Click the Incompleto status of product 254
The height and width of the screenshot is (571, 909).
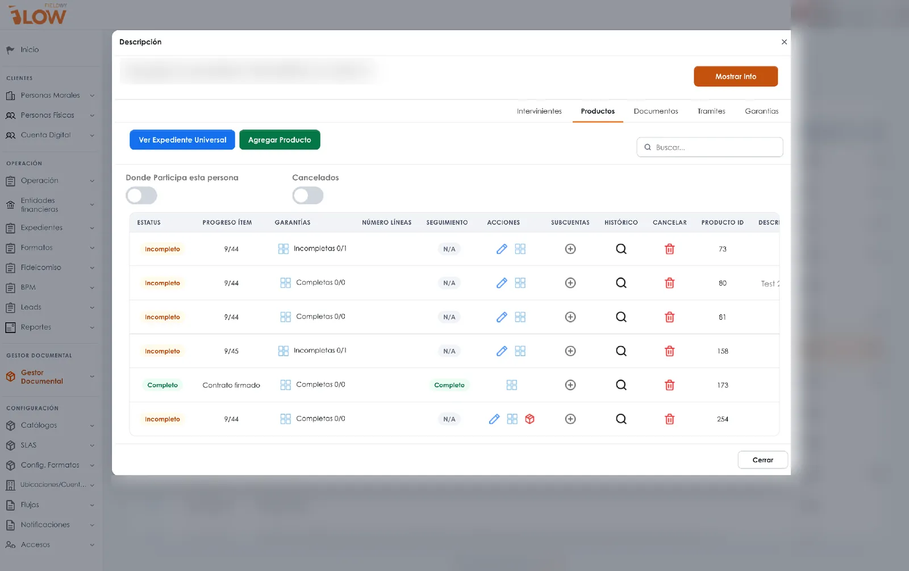pyautogui.click(x=162, y=419)
